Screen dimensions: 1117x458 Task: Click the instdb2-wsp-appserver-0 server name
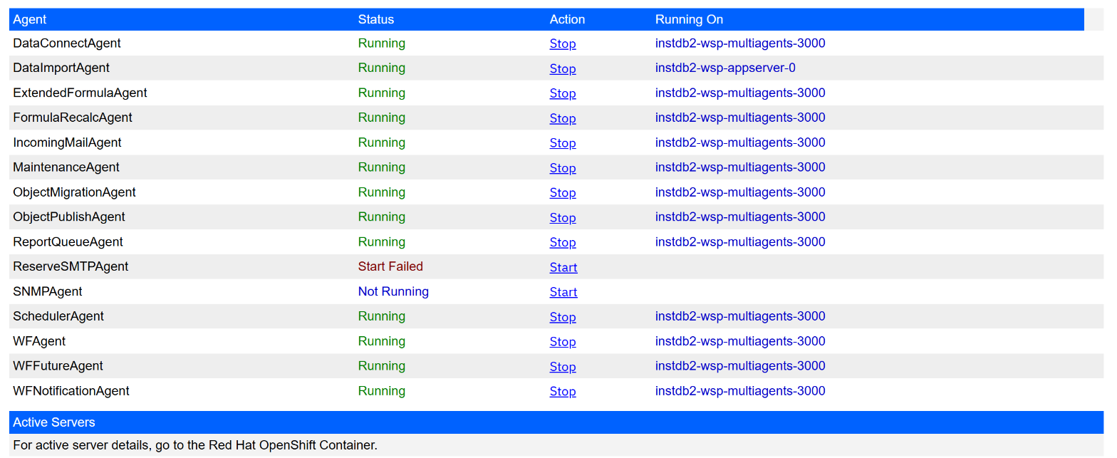pos(725,68)
